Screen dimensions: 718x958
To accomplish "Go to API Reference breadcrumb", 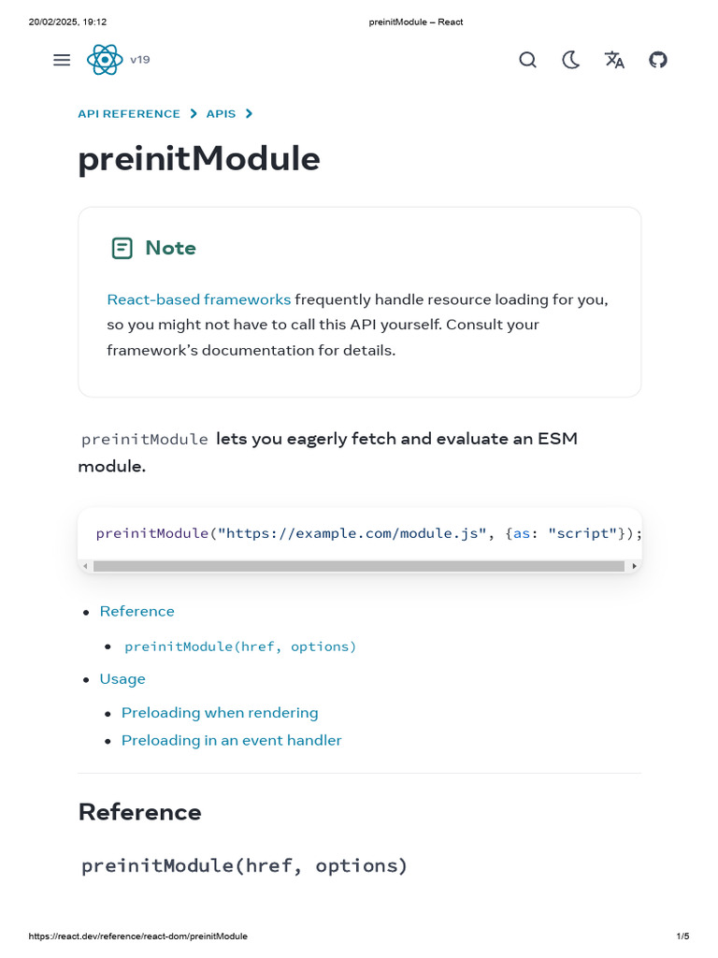I will pyautogui.click(x=129, y=114).
